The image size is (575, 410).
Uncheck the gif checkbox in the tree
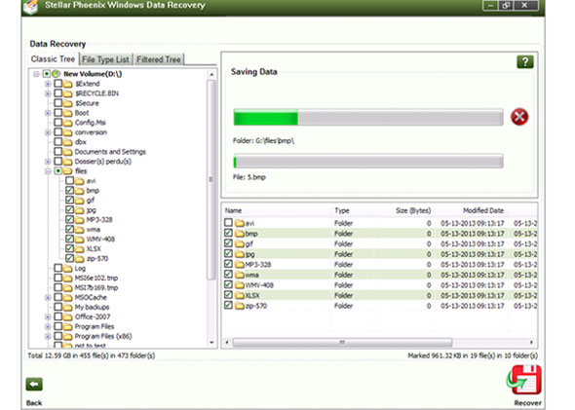69,200
